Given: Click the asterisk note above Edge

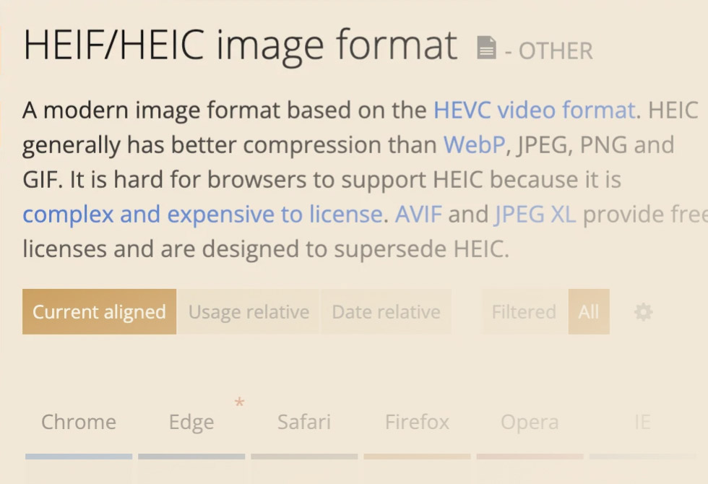Looking at the screenshot, I should tap(239, 402).
